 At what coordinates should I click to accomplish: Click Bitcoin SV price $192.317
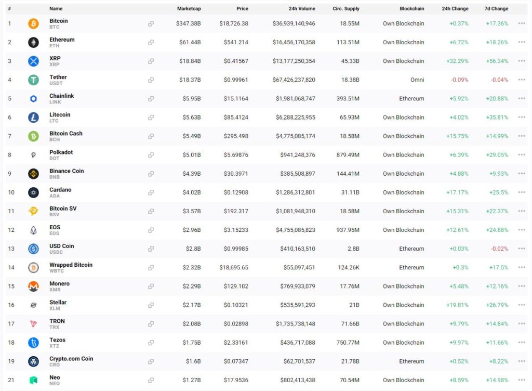236,211
